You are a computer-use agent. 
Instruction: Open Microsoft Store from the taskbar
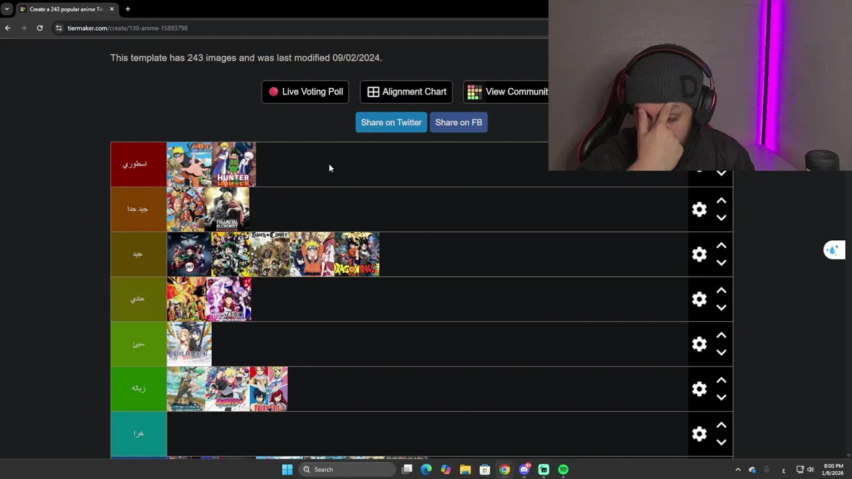(485, 470)
